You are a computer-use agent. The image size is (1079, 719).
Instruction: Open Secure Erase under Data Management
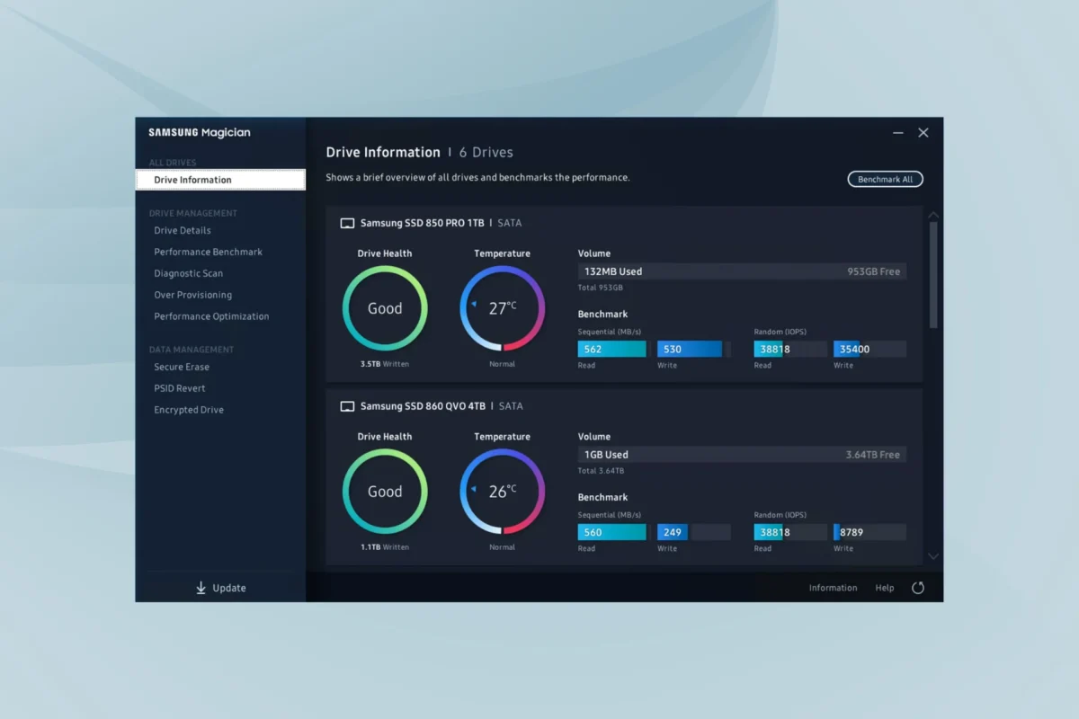click(182, 367)
